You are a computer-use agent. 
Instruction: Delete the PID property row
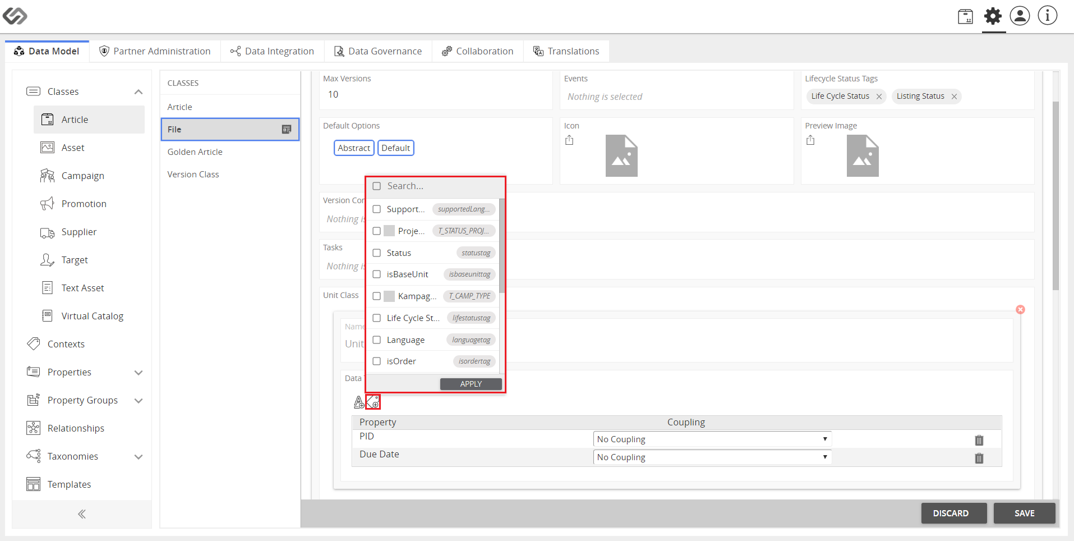(x=979, y=440)
